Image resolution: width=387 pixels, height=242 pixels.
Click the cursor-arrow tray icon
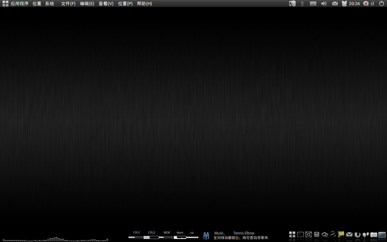pos(292,4)
